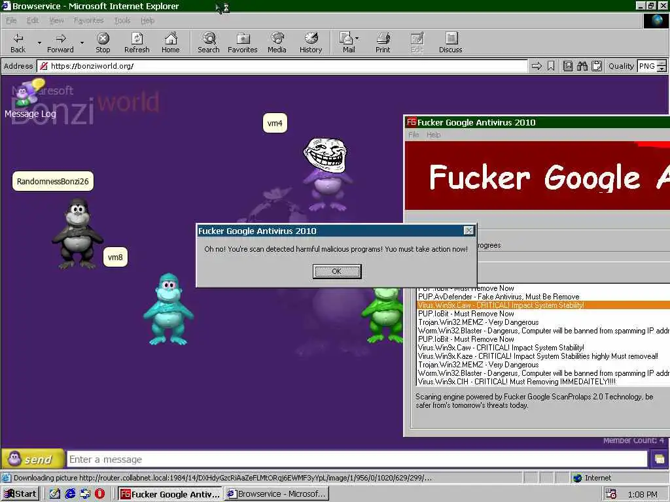670x502 pixels.
Task: Click the vm4 name label
Action: click(x=275, y=124)
